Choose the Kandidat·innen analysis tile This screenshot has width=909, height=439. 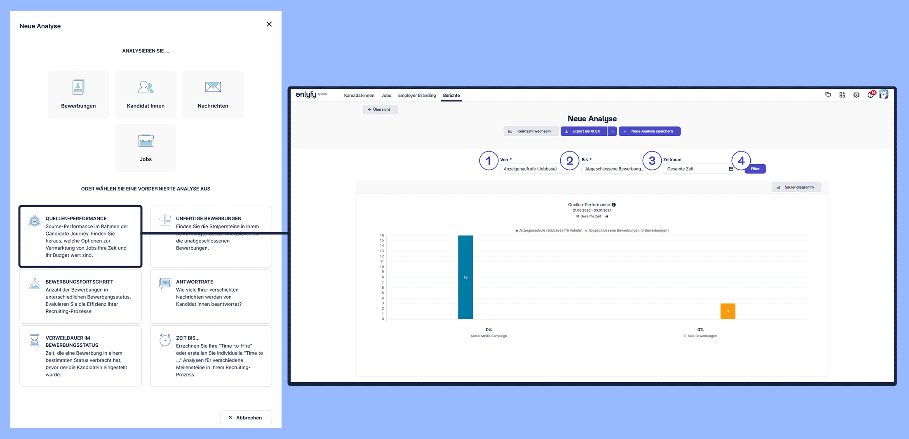click(x=146, y=95)
